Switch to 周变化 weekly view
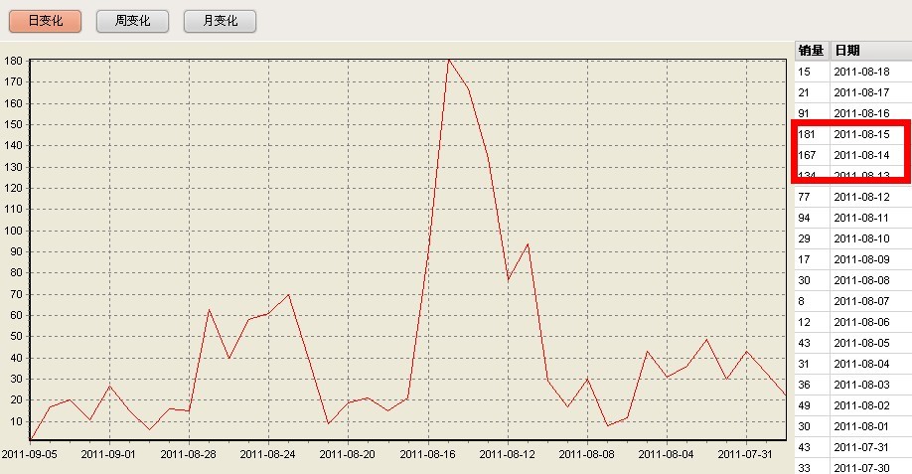912x474 pixels. [132, 21]
